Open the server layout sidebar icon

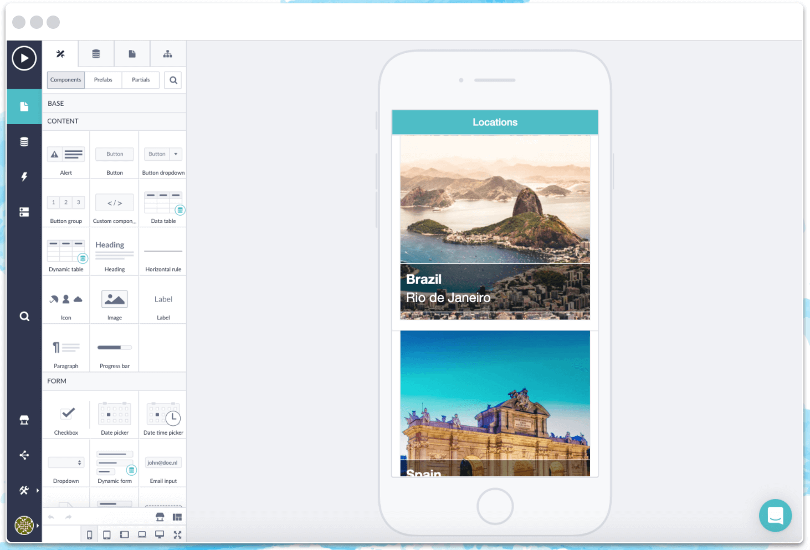click(24, 212)
